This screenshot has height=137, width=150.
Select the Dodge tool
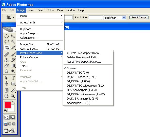pyautogui.click(x=13, y=71)
